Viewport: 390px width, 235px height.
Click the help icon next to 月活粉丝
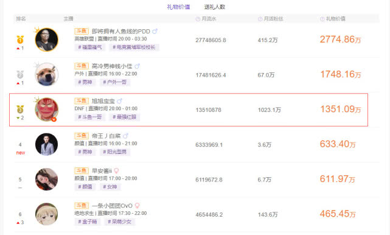pos(260,19)
